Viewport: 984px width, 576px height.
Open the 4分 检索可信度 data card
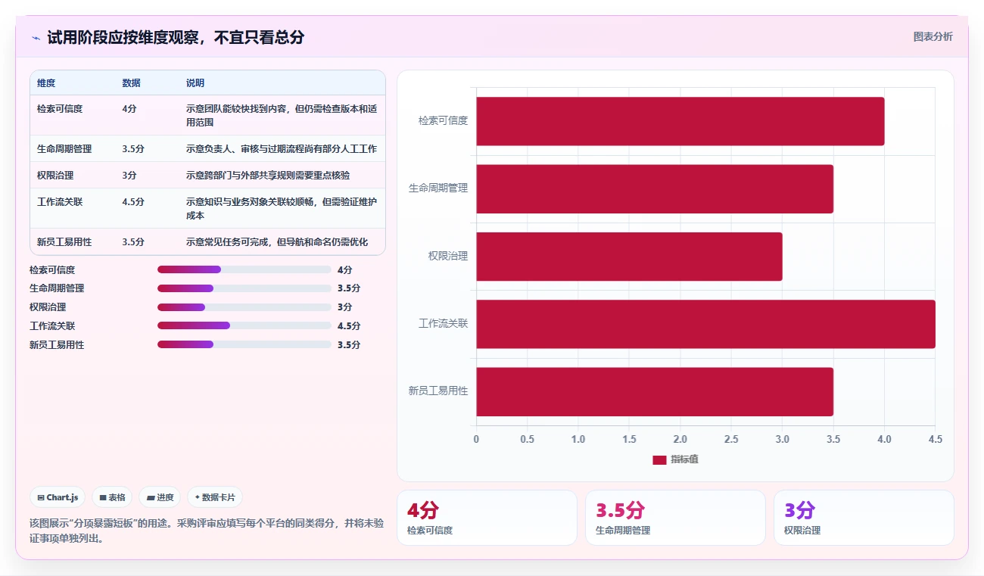coord(487,518)
